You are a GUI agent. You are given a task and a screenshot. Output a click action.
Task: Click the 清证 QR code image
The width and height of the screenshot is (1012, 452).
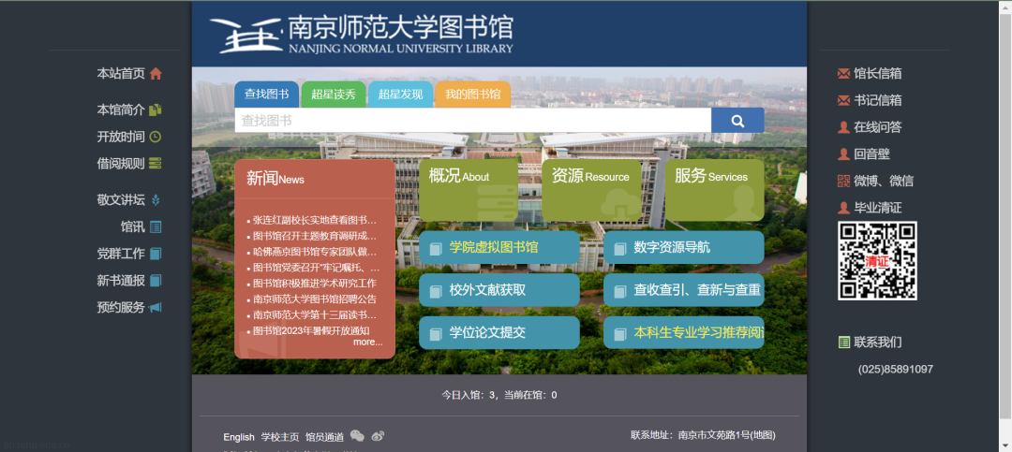(877, 260)
